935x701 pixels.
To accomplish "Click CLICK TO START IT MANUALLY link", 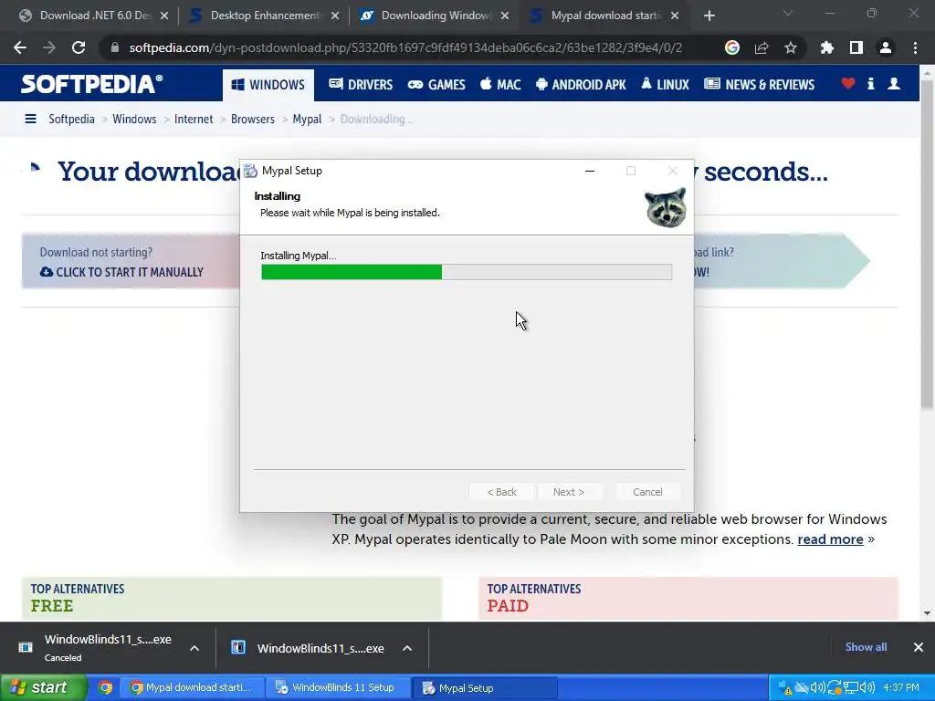I will [x=121, y=272].
